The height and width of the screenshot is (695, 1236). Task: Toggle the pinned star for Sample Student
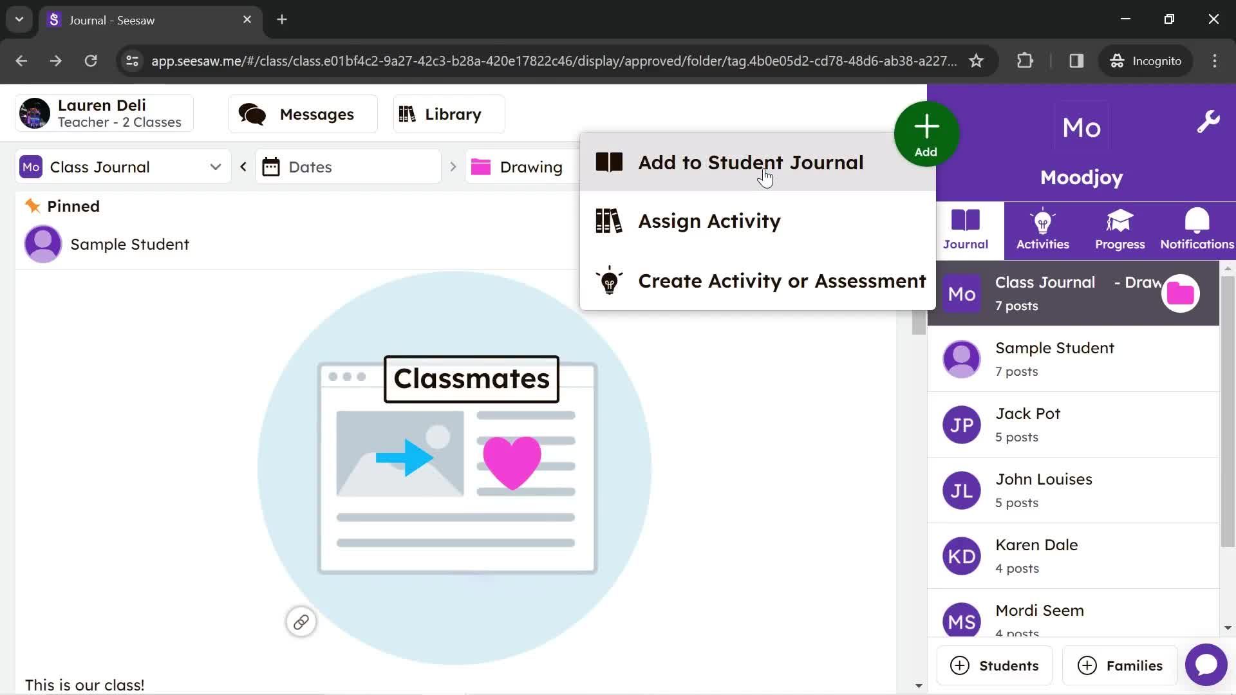click(x=33, y=205)
